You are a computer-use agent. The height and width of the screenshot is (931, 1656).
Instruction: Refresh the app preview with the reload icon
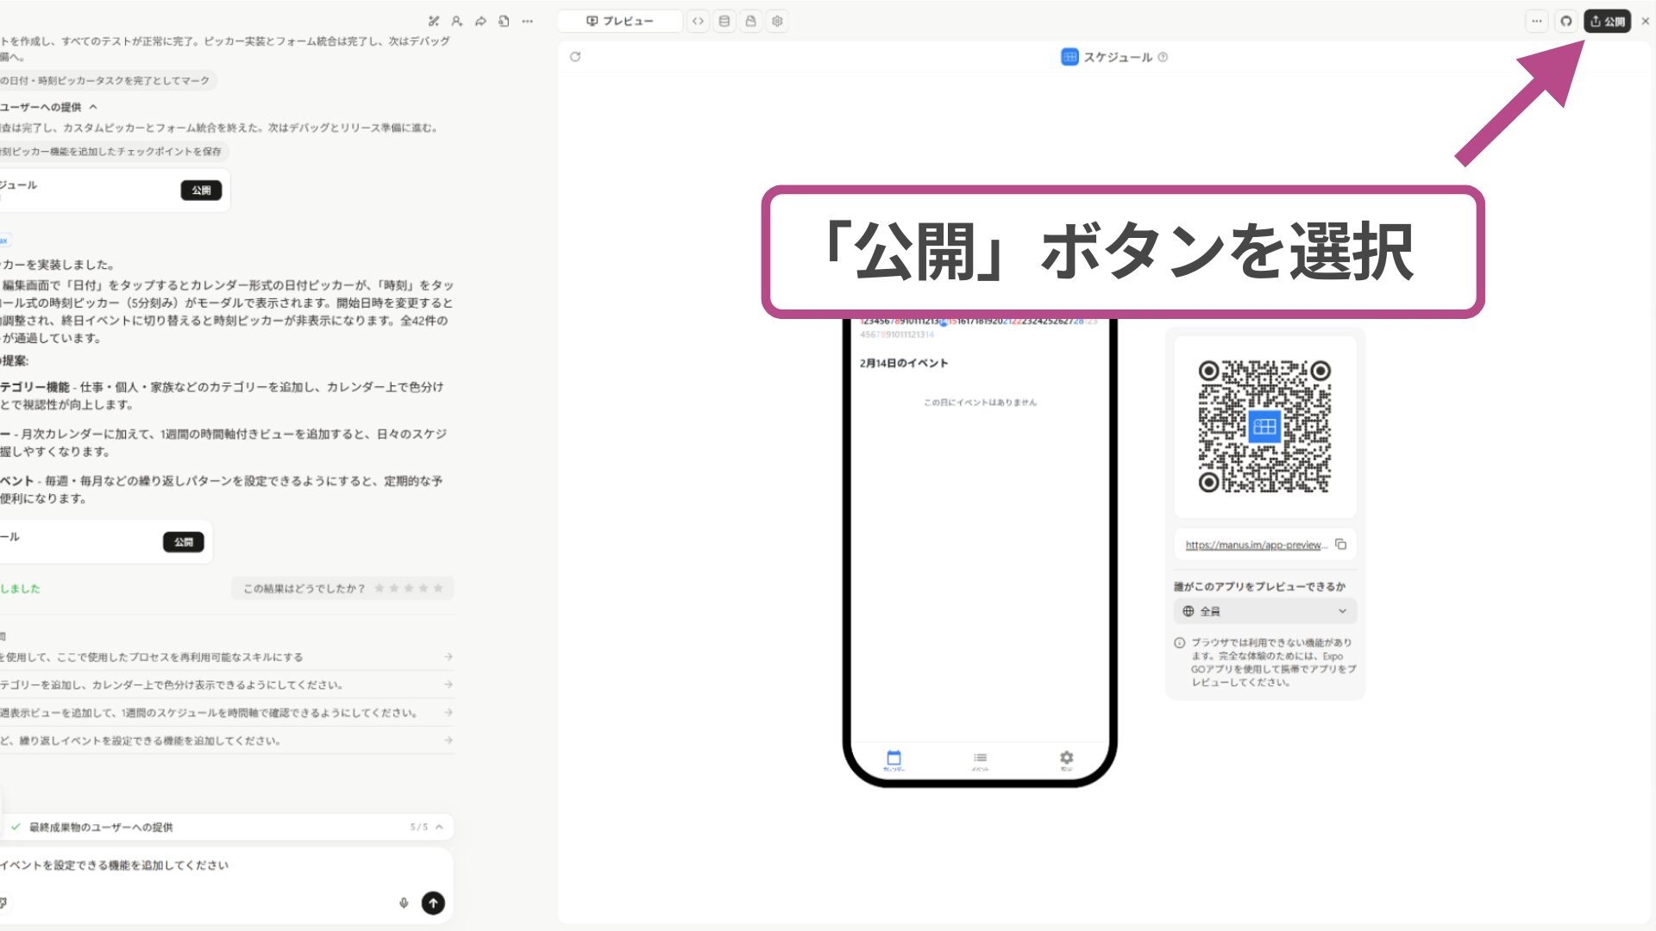coord(574,57)
